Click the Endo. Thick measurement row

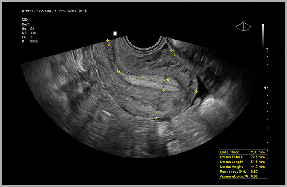pos(242,152)
